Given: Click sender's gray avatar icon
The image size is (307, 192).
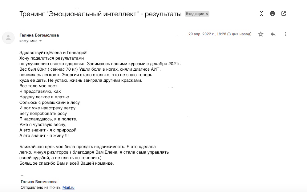Looking at the screenshot, I should click(x=8, y=38).
